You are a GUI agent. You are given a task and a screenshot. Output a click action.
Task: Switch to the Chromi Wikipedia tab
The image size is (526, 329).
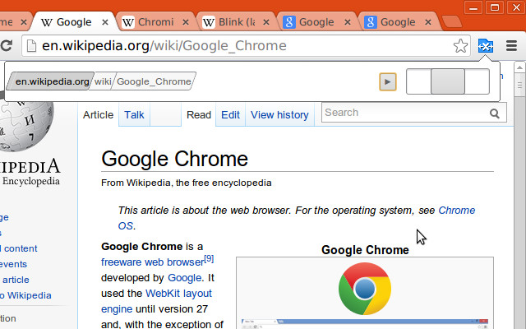(155, 22)
